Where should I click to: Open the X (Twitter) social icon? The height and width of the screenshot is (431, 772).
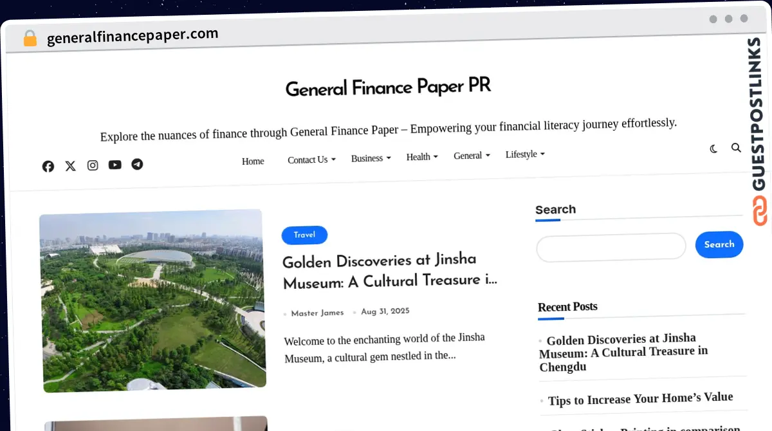(x=70, y=166)
